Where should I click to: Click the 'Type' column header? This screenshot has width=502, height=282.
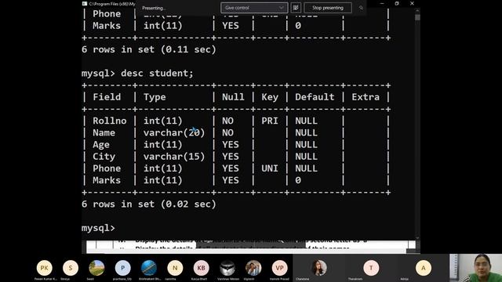[x=155, y=97]
